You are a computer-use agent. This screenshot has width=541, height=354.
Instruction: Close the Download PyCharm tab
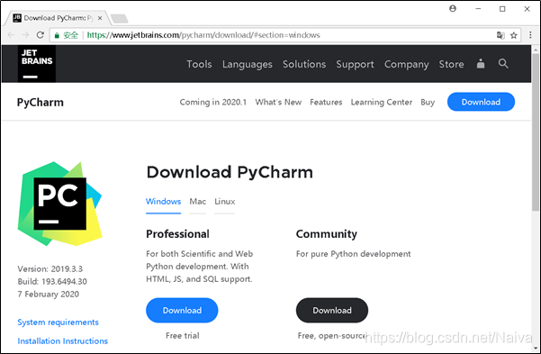(x=100, y=18)
